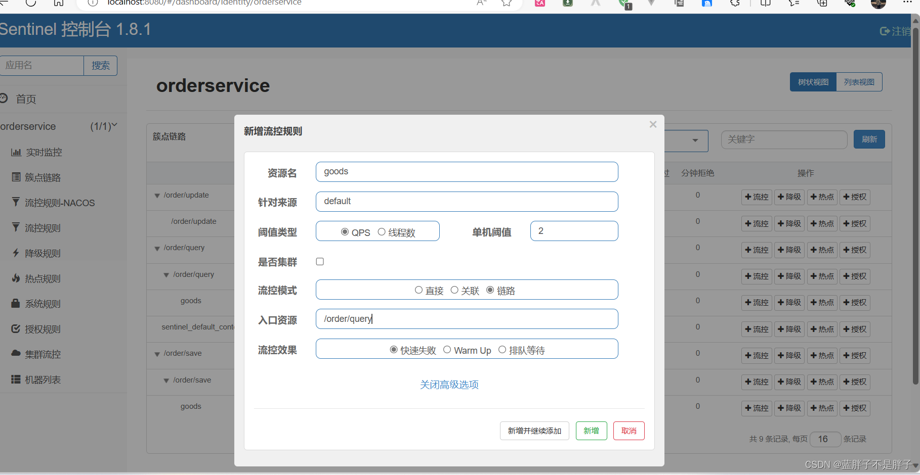Select 关联 flow control mode

pos(454,290)
